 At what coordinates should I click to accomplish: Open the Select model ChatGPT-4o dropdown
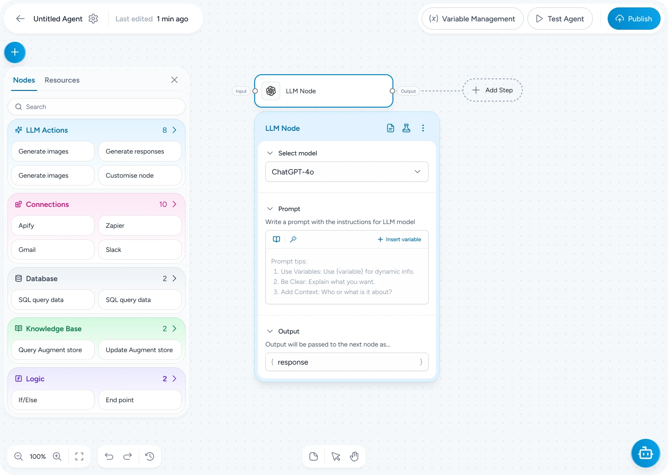pos(347,172)
